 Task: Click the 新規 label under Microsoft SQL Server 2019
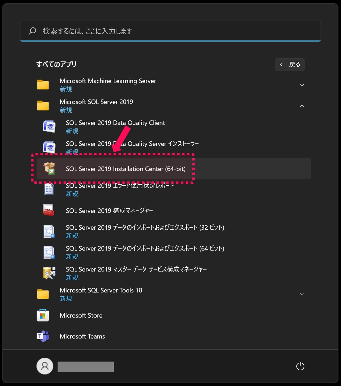(x=66, y=110)
